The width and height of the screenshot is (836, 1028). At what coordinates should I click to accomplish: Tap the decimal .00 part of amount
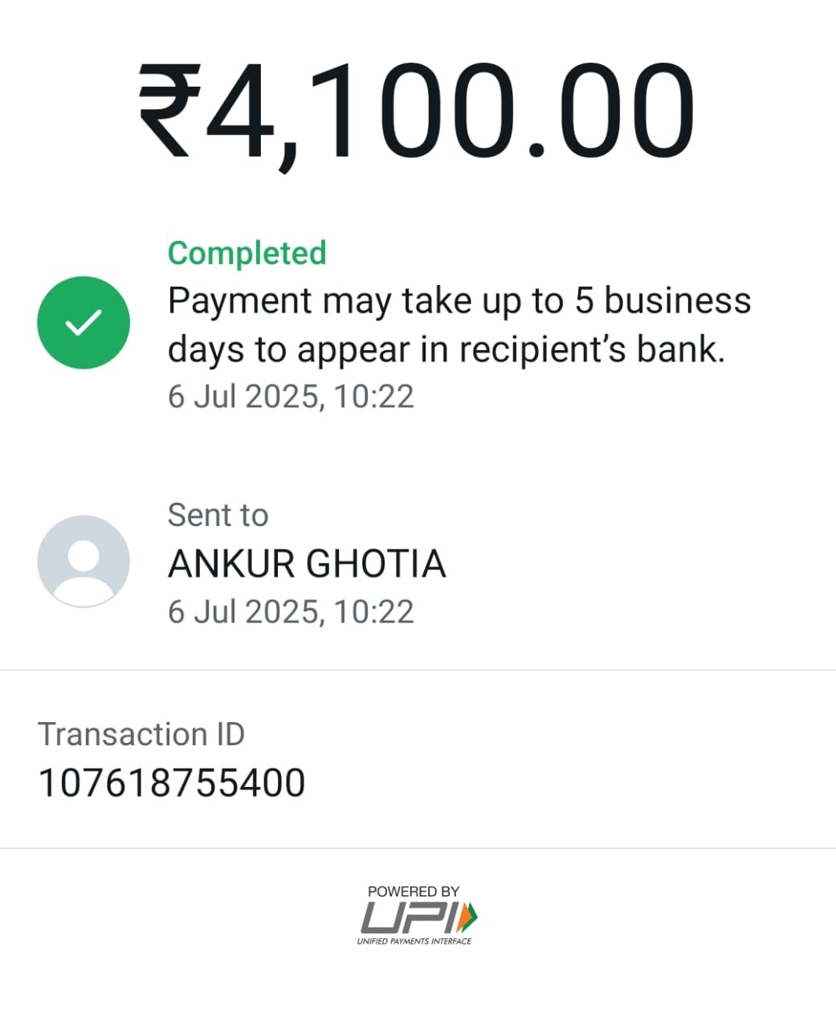pyautogui.click(x=609, y=112)
